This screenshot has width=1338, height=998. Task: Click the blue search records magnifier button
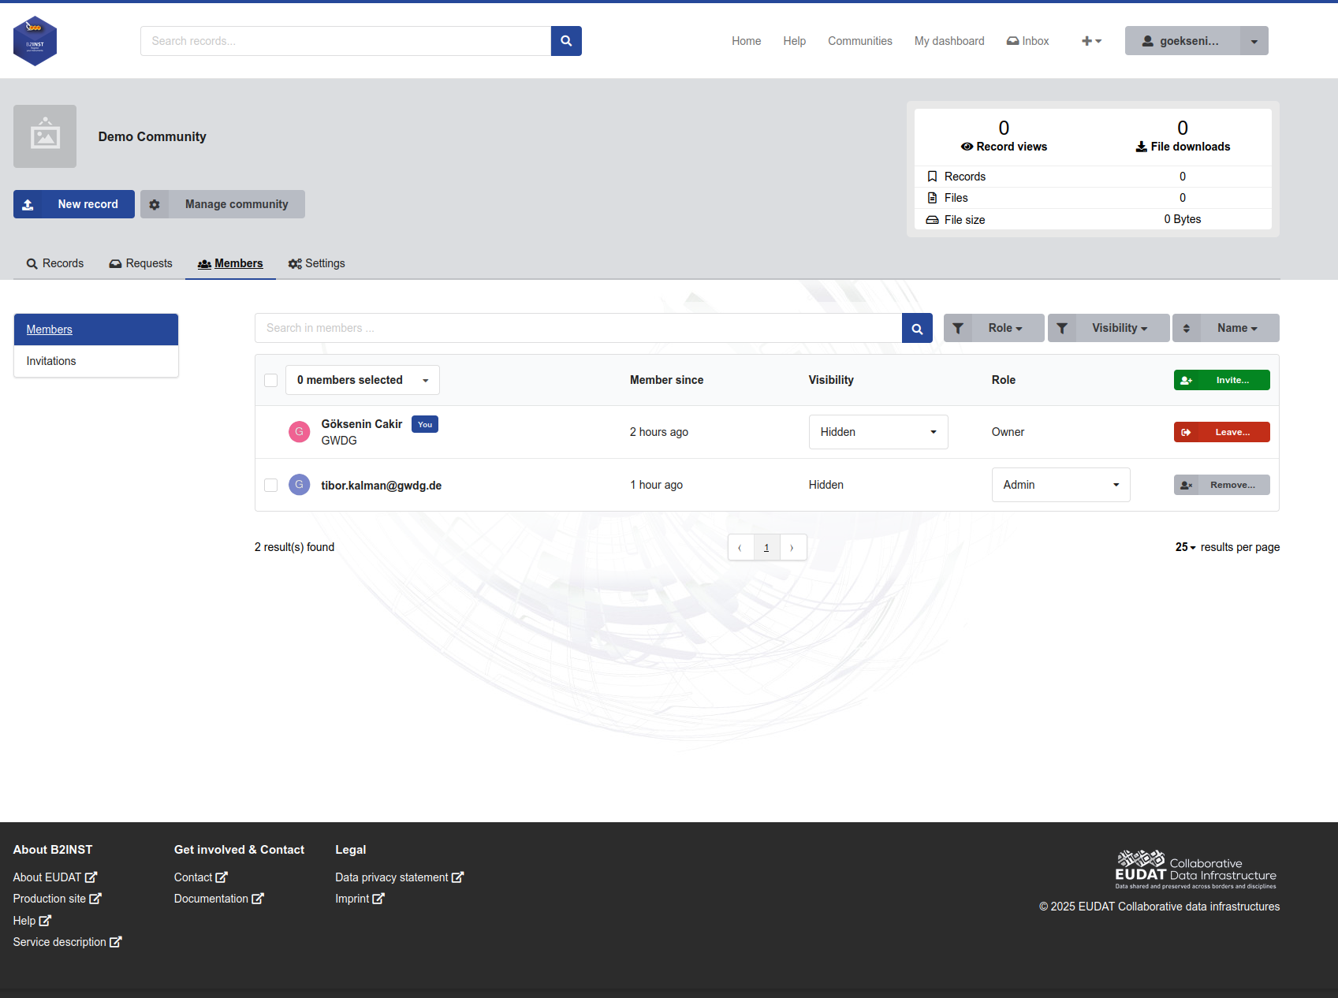pos(566,41)
